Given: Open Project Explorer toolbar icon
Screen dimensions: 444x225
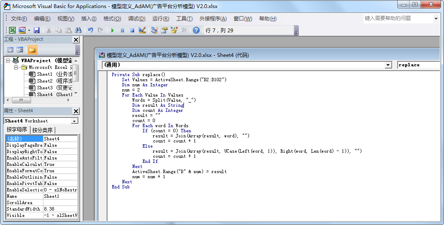Looking at the screenshot, I should (155, 30).
